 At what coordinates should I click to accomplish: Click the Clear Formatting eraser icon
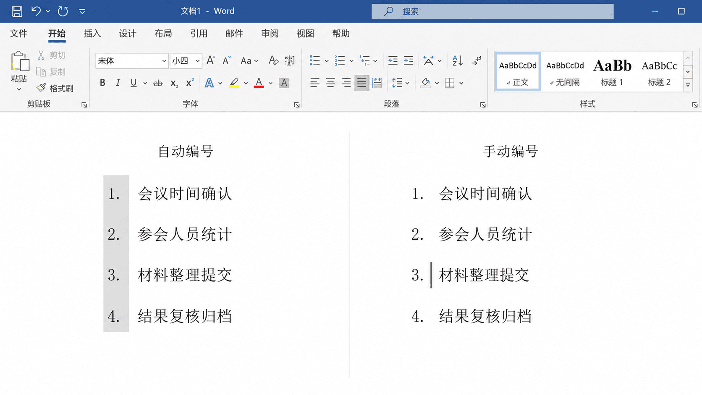click(273, 60)
